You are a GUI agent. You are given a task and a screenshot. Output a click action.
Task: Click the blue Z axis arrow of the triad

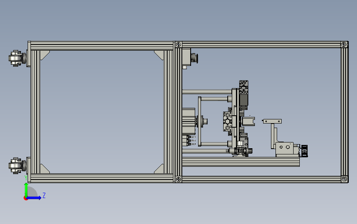pyautogui.click(x=34, y=198)
